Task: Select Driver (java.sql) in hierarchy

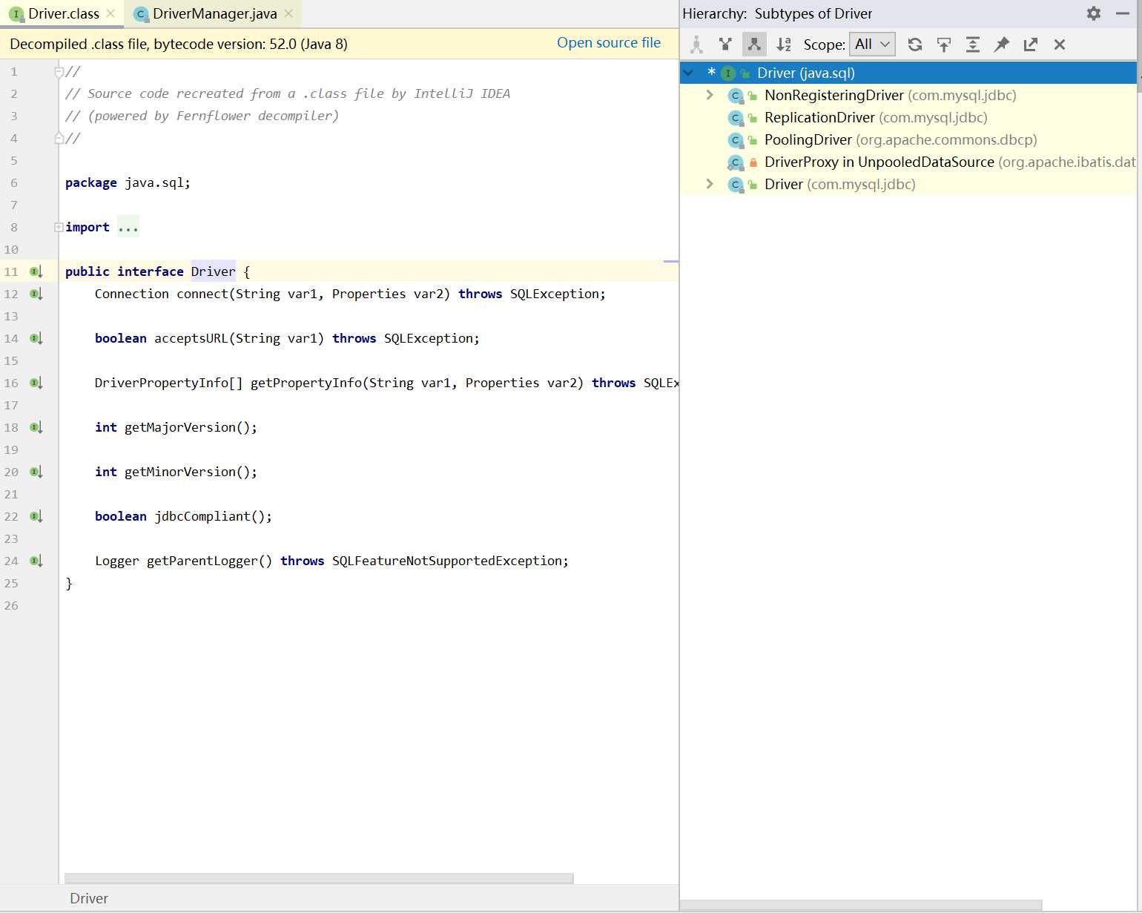Action: tap(908, 73)
